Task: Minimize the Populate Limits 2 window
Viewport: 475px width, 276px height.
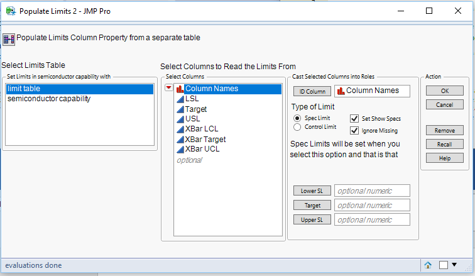Action: pos(401,11)
